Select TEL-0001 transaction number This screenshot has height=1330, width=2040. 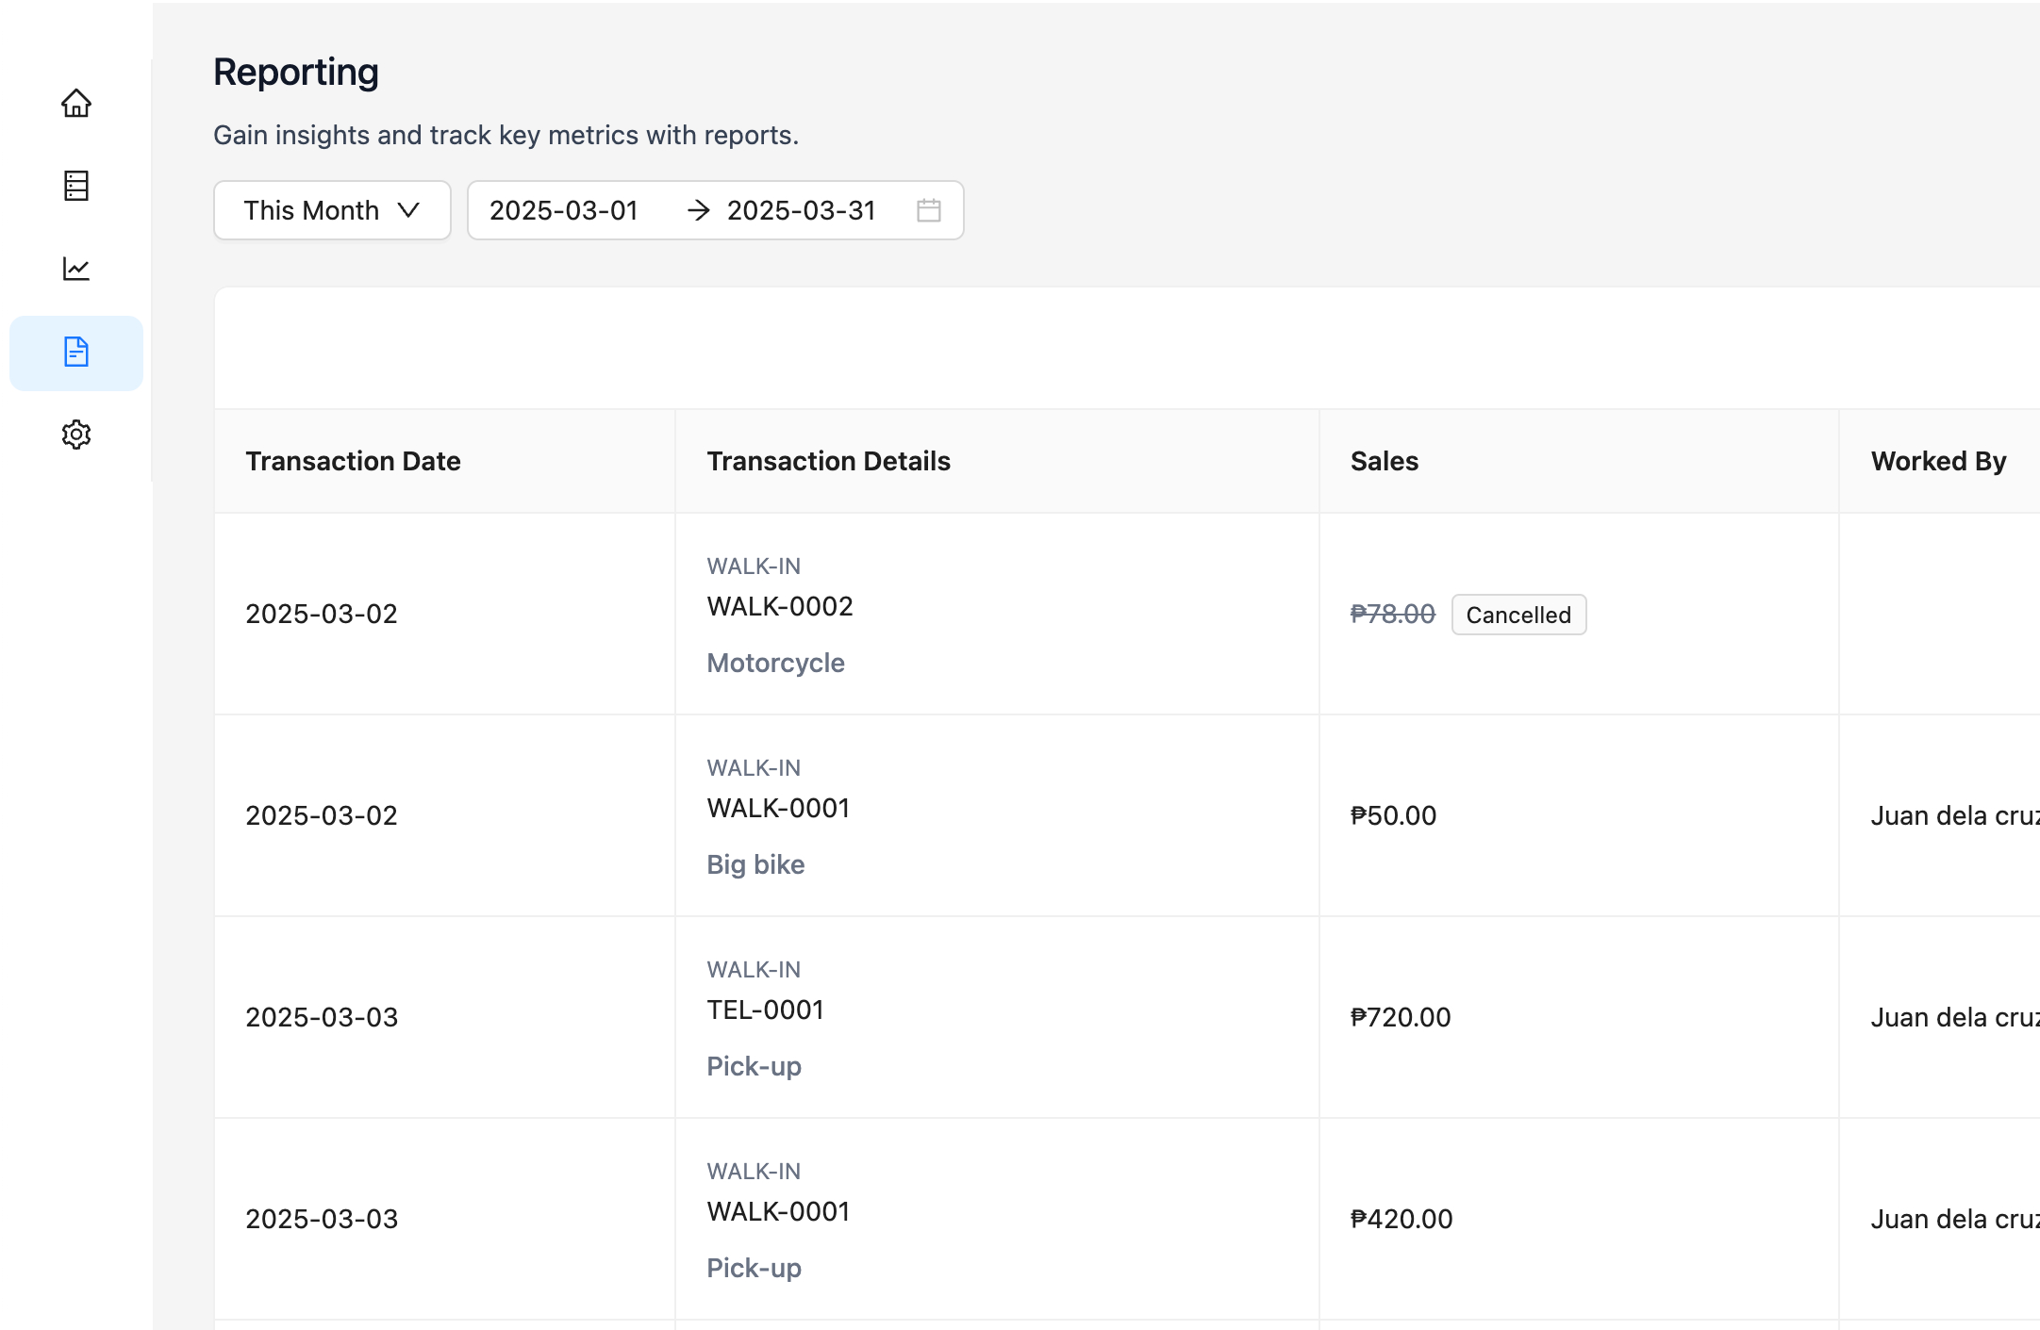pos(766,1010)
